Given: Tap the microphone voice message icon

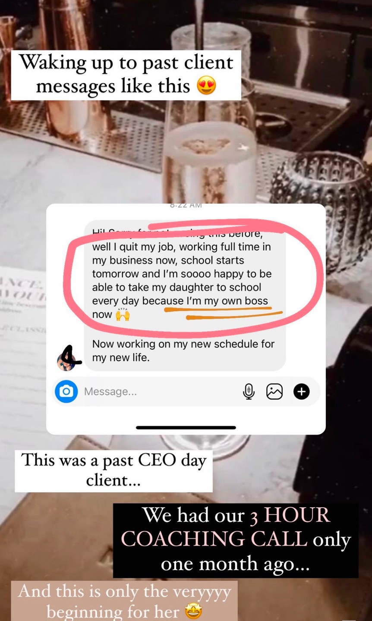Looking at the screenshot, I should pyautogui.click(x=249, y=392).
